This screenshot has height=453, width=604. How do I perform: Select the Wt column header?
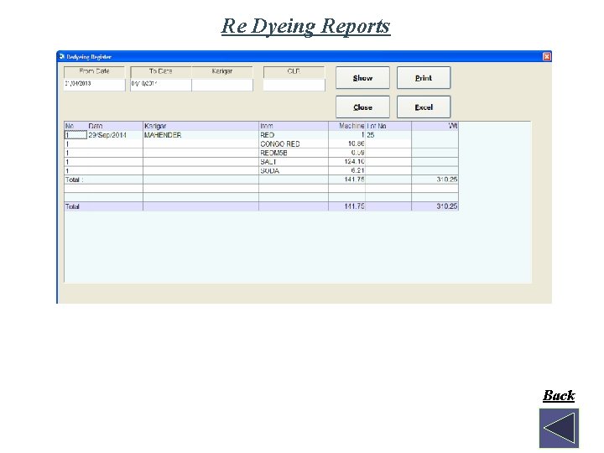435,126
